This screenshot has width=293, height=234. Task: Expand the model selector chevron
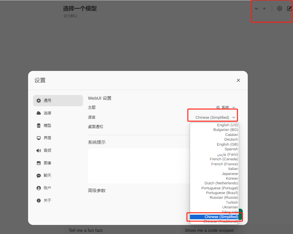click(x=256, y=8)
